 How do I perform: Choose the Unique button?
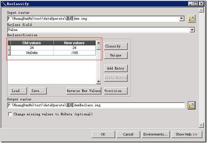(116, 55)
